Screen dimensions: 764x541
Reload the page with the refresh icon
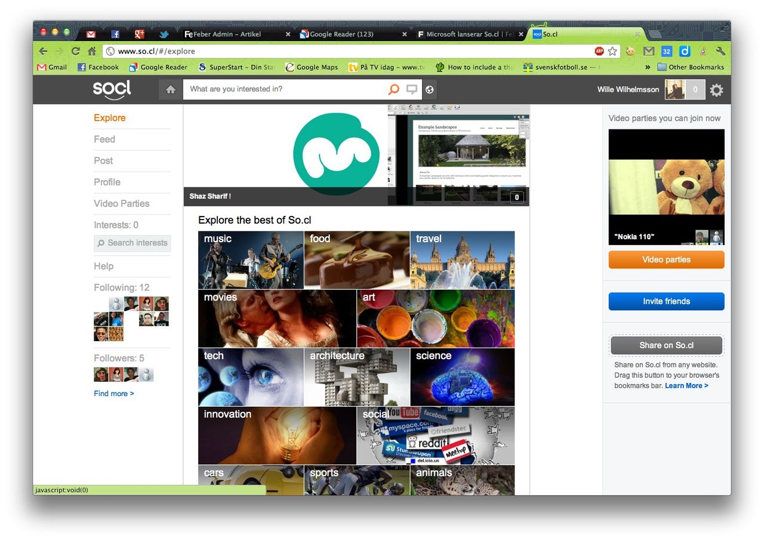pos(76,51)
